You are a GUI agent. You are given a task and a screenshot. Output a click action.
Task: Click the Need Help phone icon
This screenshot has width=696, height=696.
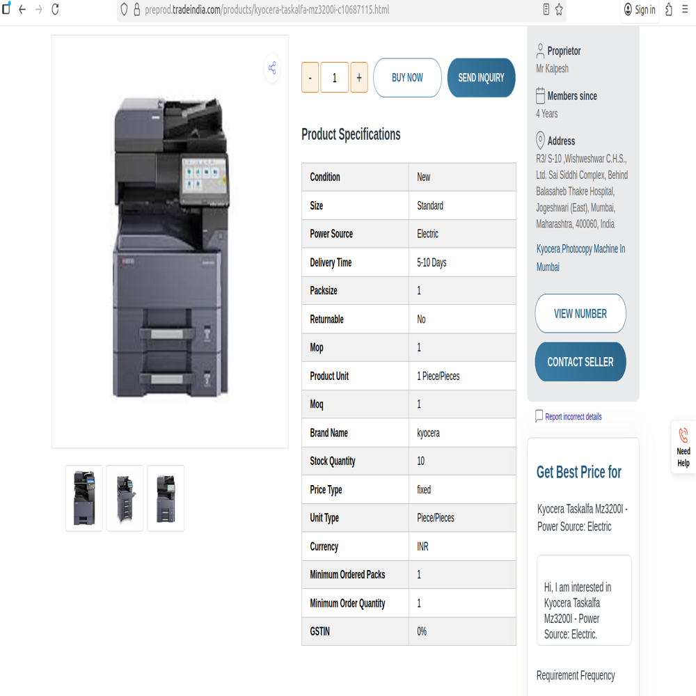coord(683,436)
